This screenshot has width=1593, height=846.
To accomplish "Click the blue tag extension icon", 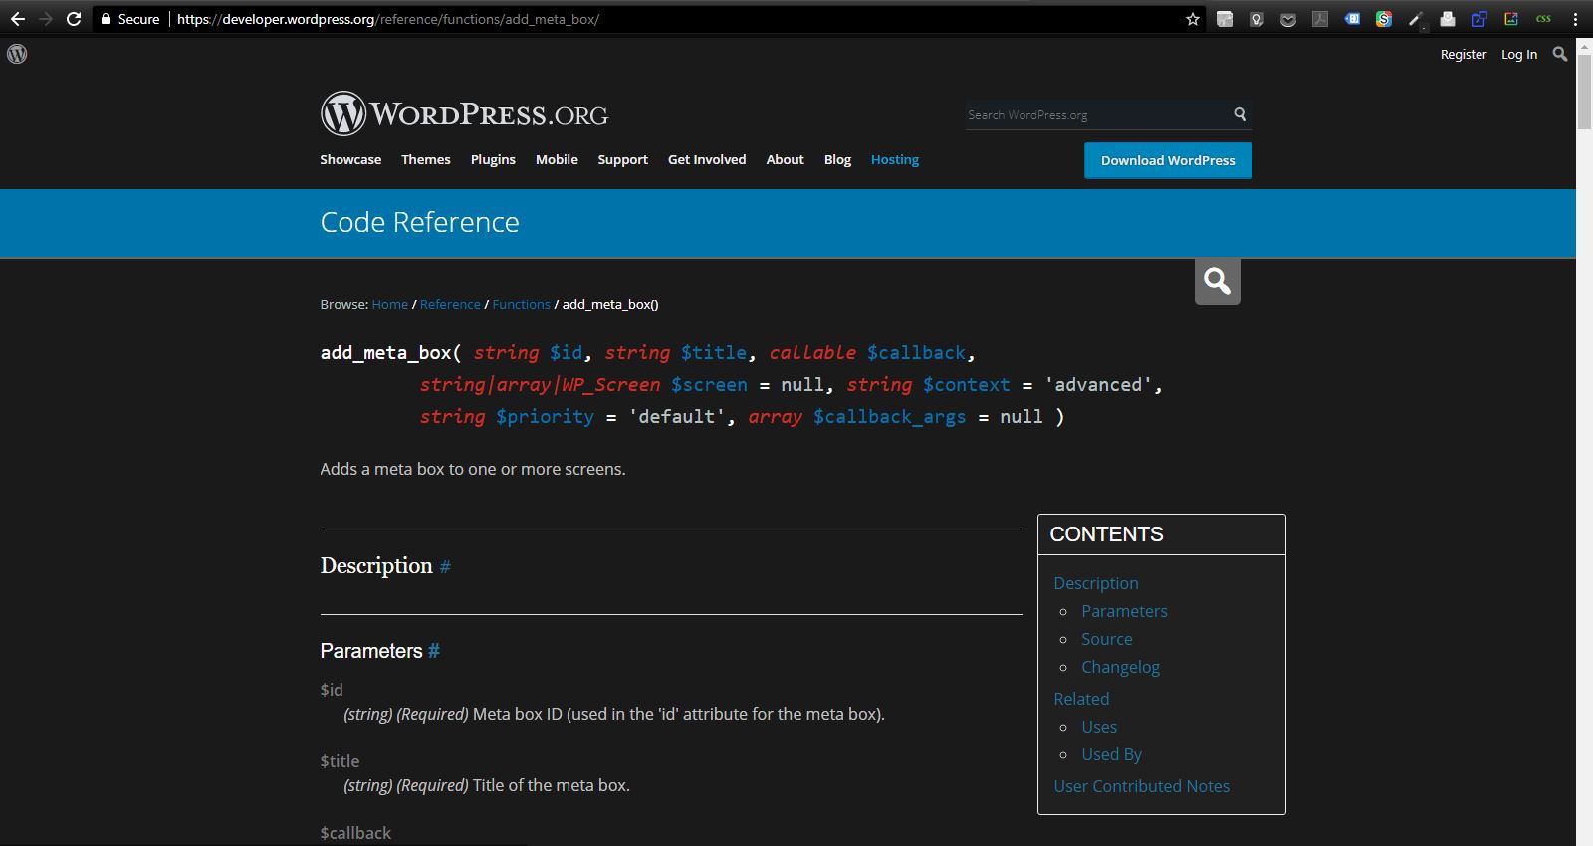I will click(1352, 19).
